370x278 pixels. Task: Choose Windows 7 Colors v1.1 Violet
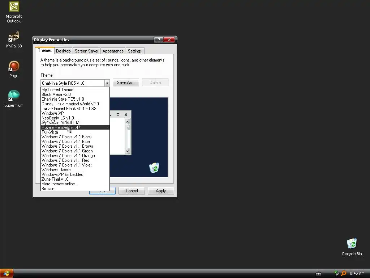(x=75, y=165)
